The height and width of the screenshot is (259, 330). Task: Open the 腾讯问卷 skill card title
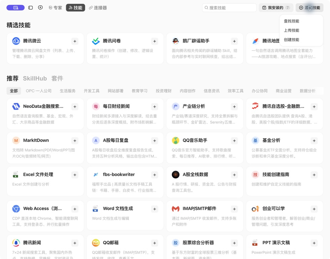tap(112, 41)
